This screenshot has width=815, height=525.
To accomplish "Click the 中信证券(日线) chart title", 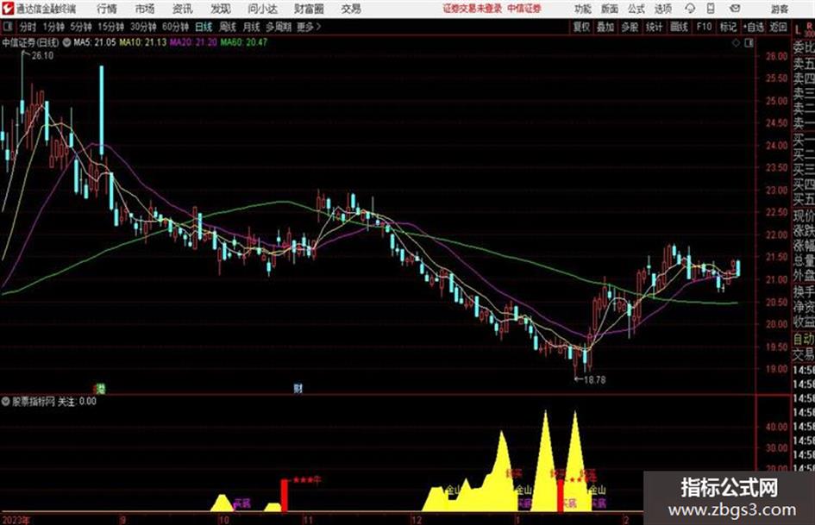I will 31,42.
